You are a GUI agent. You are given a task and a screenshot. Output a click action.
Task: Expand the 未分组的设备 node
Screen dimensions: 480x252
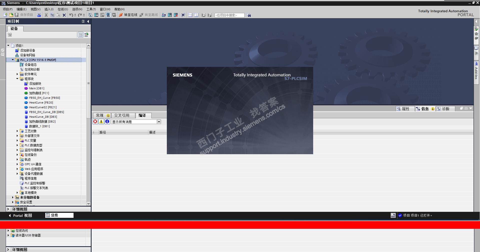pyautogui.click(x=13, y=197)
